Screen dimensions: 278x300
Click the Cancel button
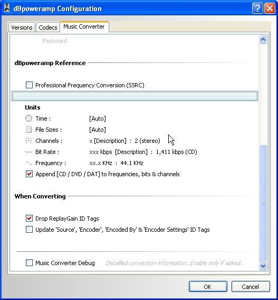point(251,287)
